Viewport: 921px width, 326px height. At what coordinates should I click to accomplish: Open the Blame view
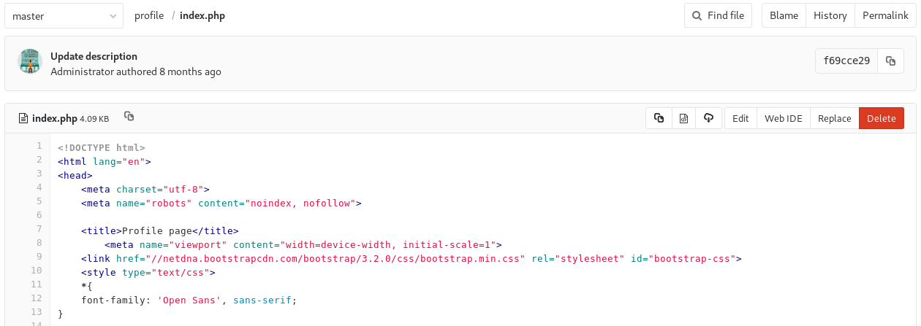[x=784, y=15]
